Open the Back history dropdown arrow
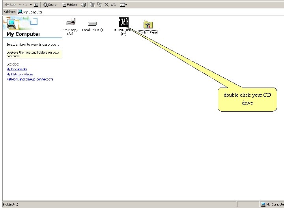 click(x=20, y=5)
